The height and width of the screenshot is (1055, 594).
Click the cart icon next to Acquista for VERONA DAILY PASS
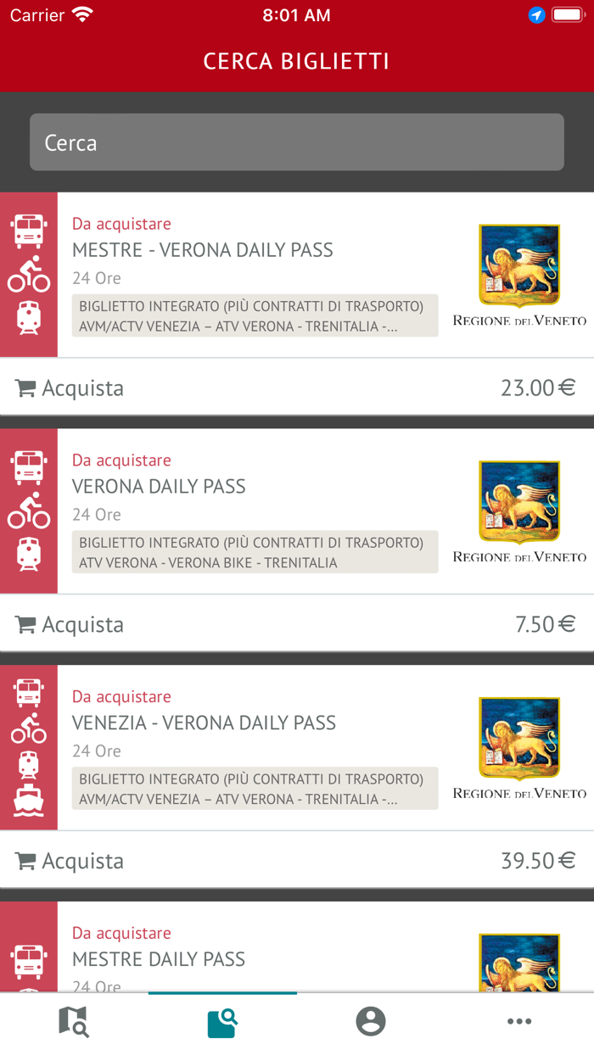pos(25,623)
